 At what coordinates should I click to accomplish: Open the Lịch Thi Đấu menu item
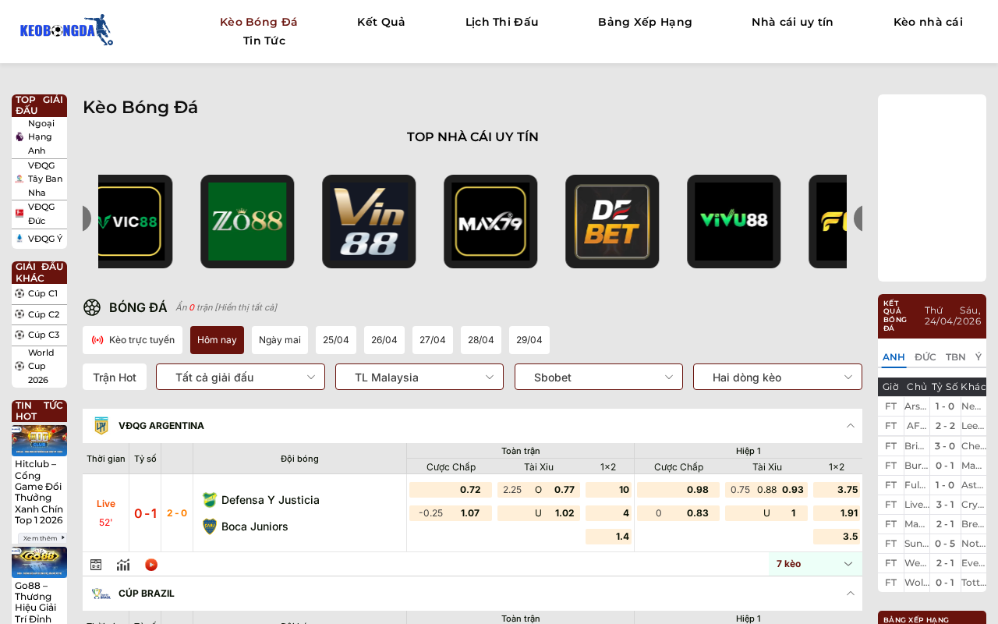click(x=502, y=22)
